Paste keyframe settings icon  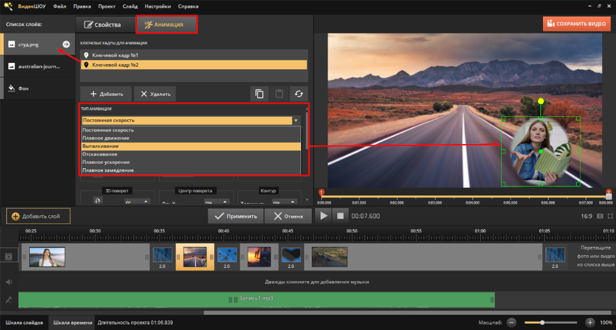[279, 94]
